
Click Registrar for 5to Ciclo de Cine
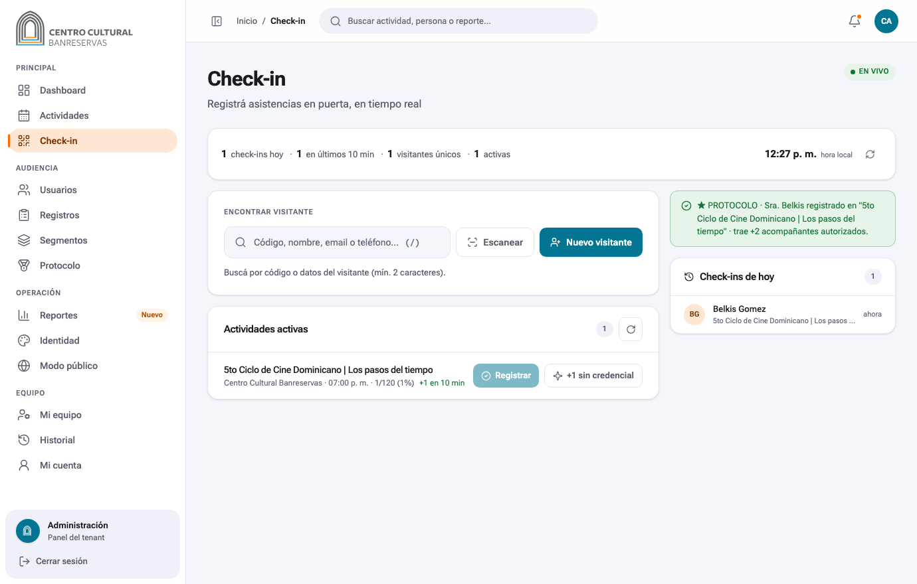[506, 376]
